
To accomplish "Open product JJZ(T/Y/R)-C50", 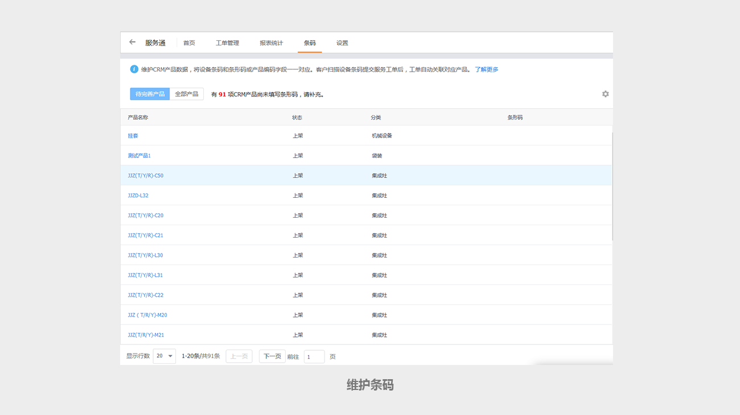I will 146,176.
